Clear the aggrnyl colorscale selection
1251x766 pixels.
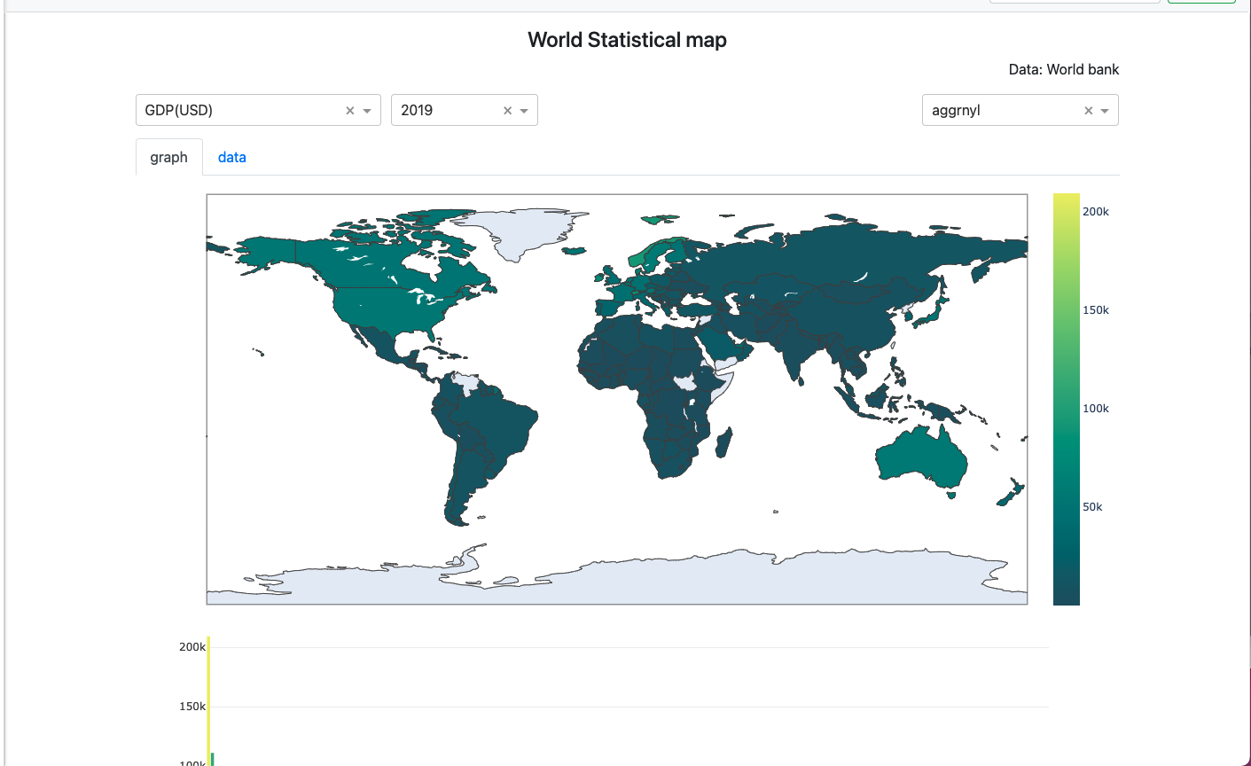(1088, 110)
